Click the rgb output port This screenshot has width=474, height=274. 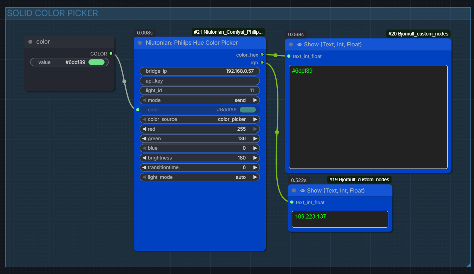coord(262,62)
